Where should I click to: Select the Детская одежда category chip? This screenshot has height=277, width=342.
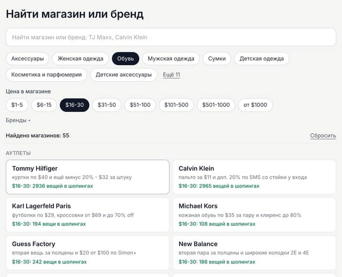(262, 58)
